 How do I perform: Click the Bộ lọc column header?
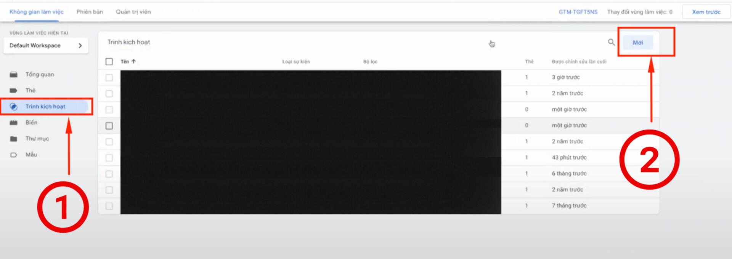tap(370, 61)
